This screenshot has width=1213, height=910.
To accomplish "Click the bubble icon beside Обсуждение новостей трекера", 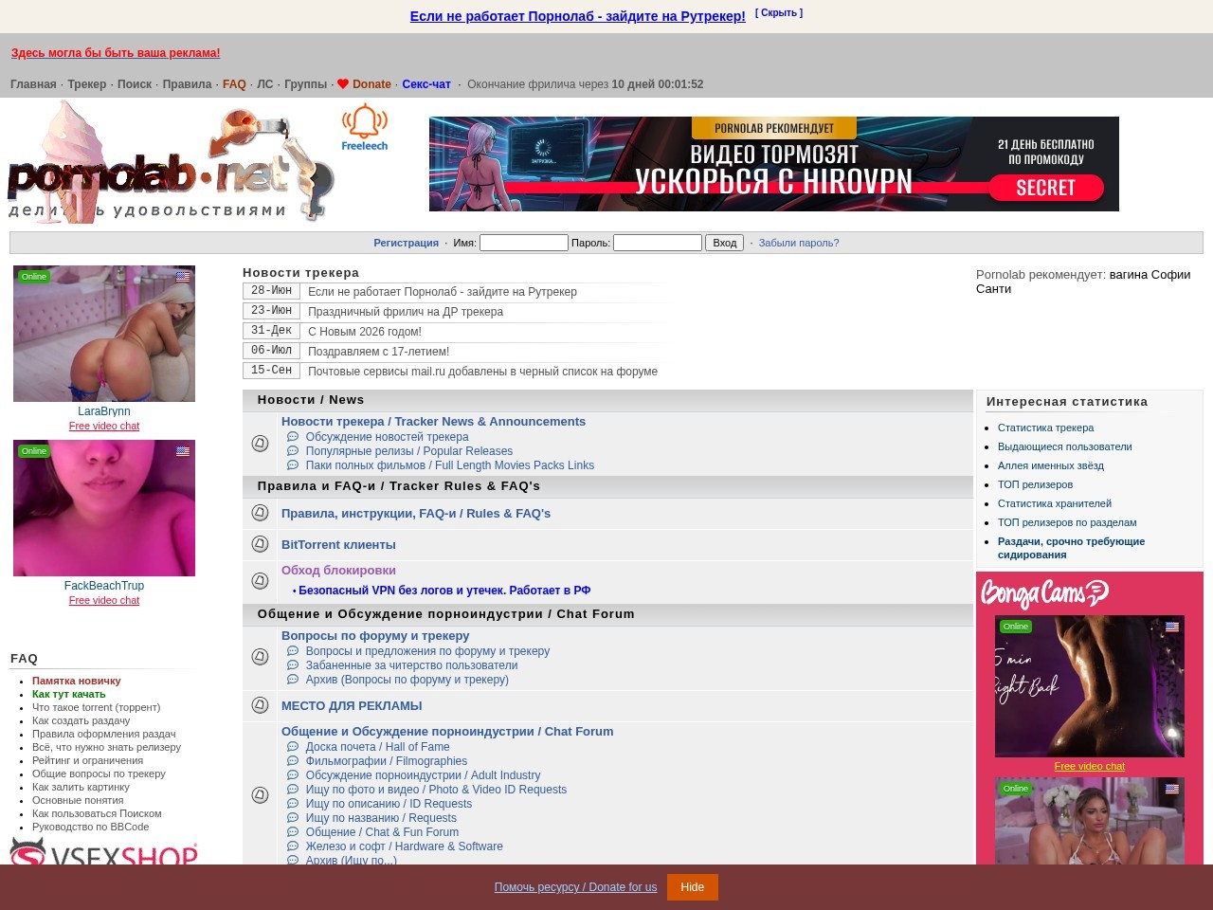I will pos(293,437).
